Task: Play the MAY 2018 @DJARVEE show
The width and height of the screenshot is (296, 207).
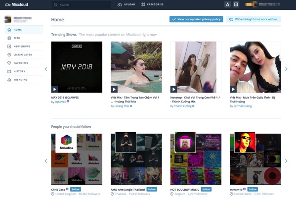Action: pyautogui.click(x=54, y=89)
